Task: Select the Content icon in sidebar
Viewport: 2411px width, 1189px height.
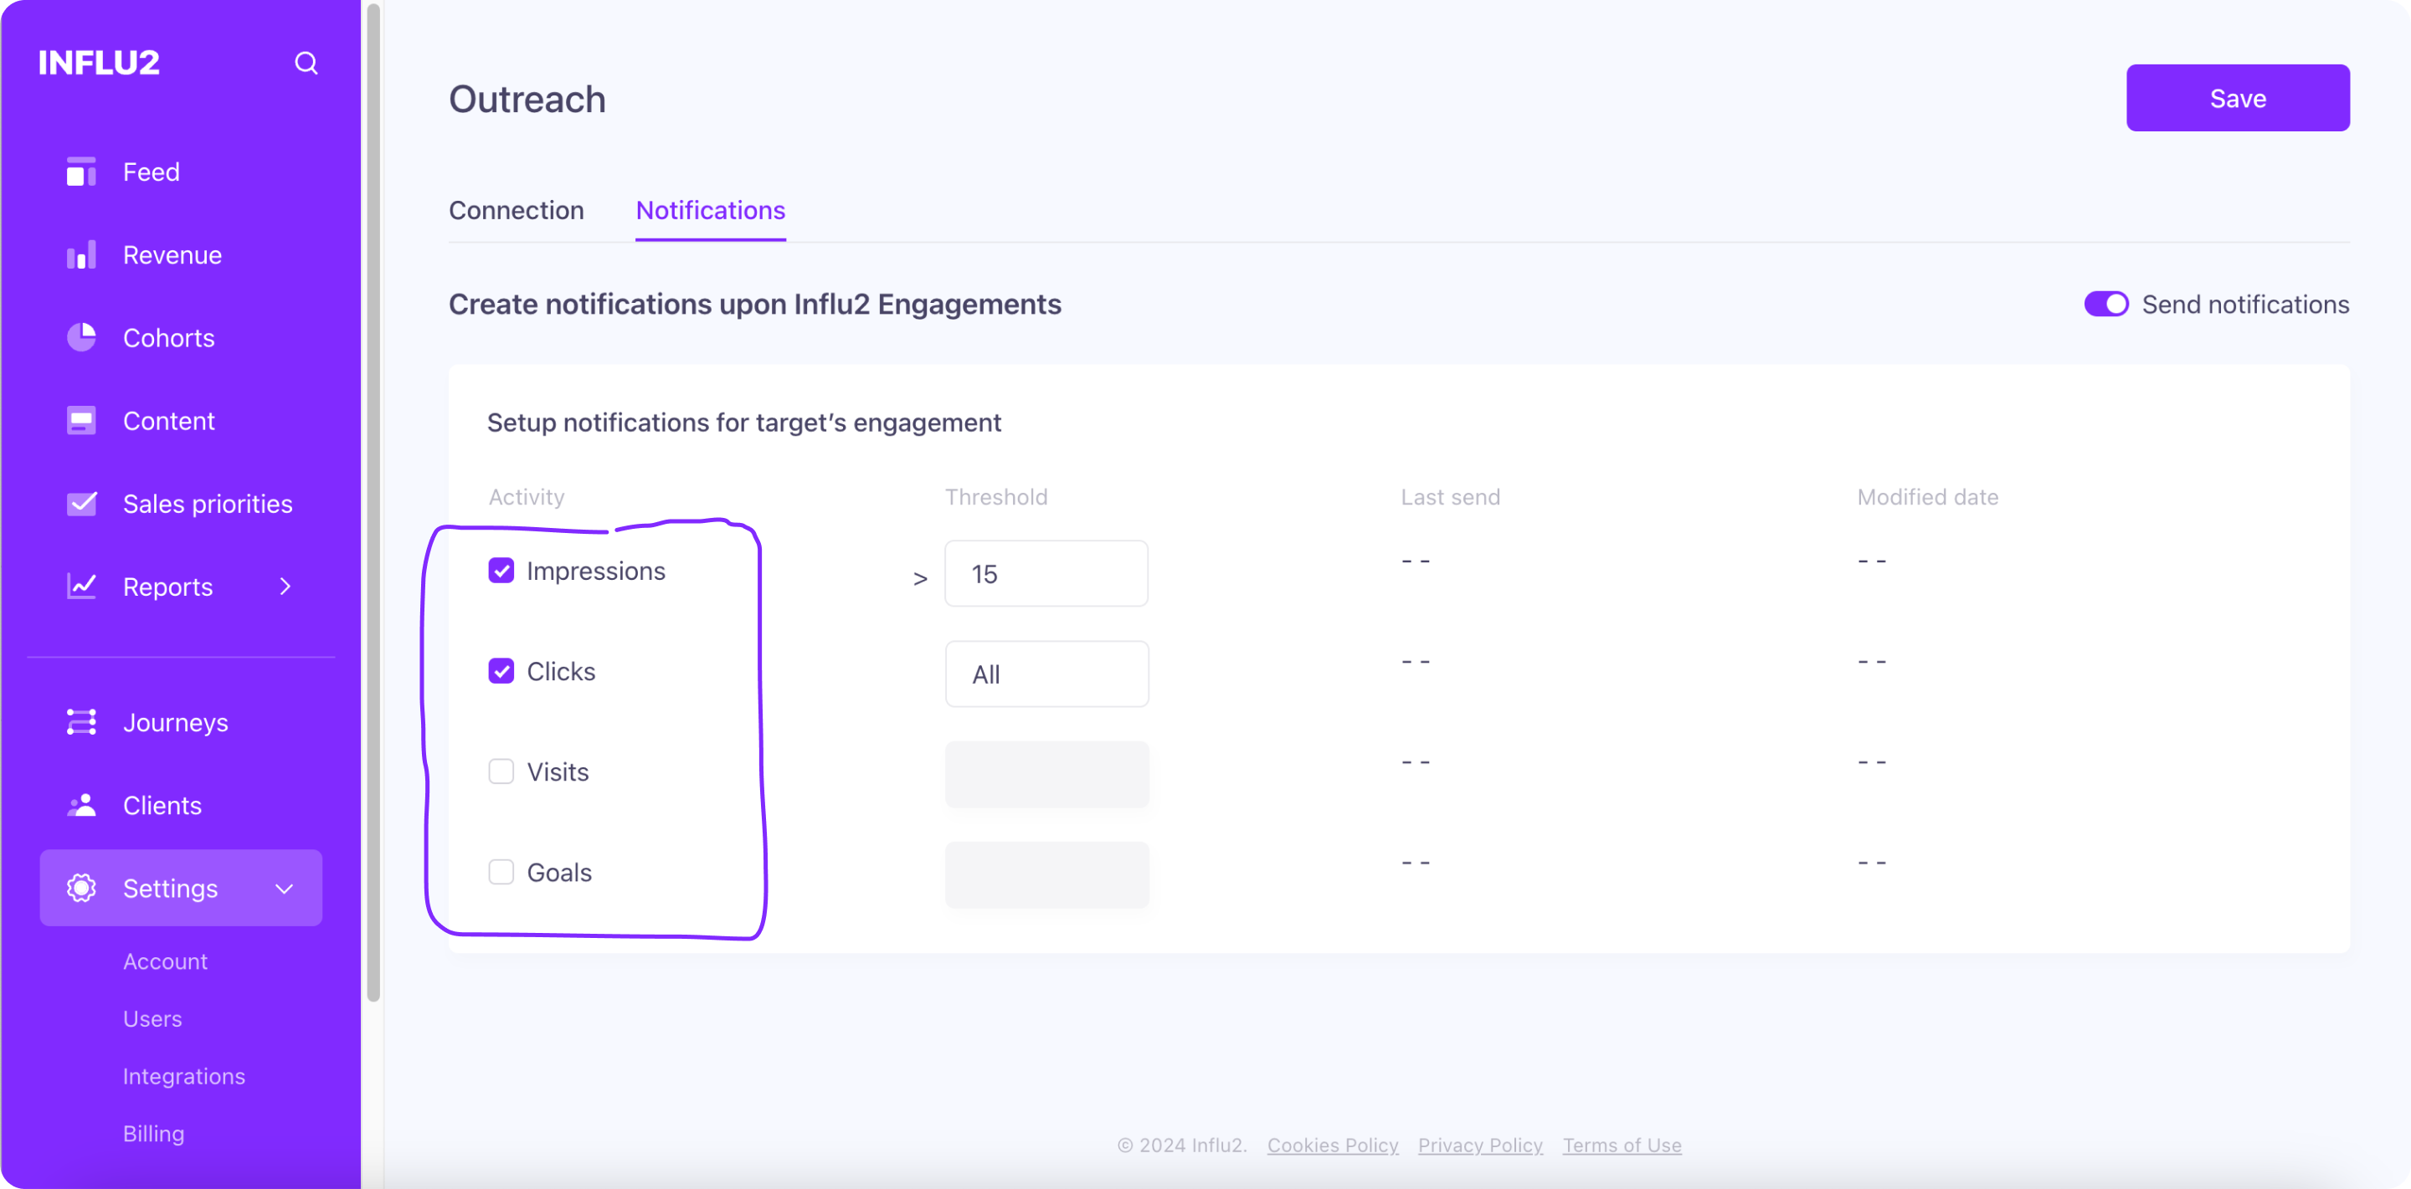Action: 81,421
